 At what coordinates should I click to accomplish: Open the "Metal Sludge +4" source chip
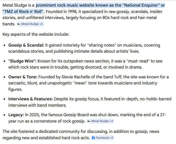(100, 121)
